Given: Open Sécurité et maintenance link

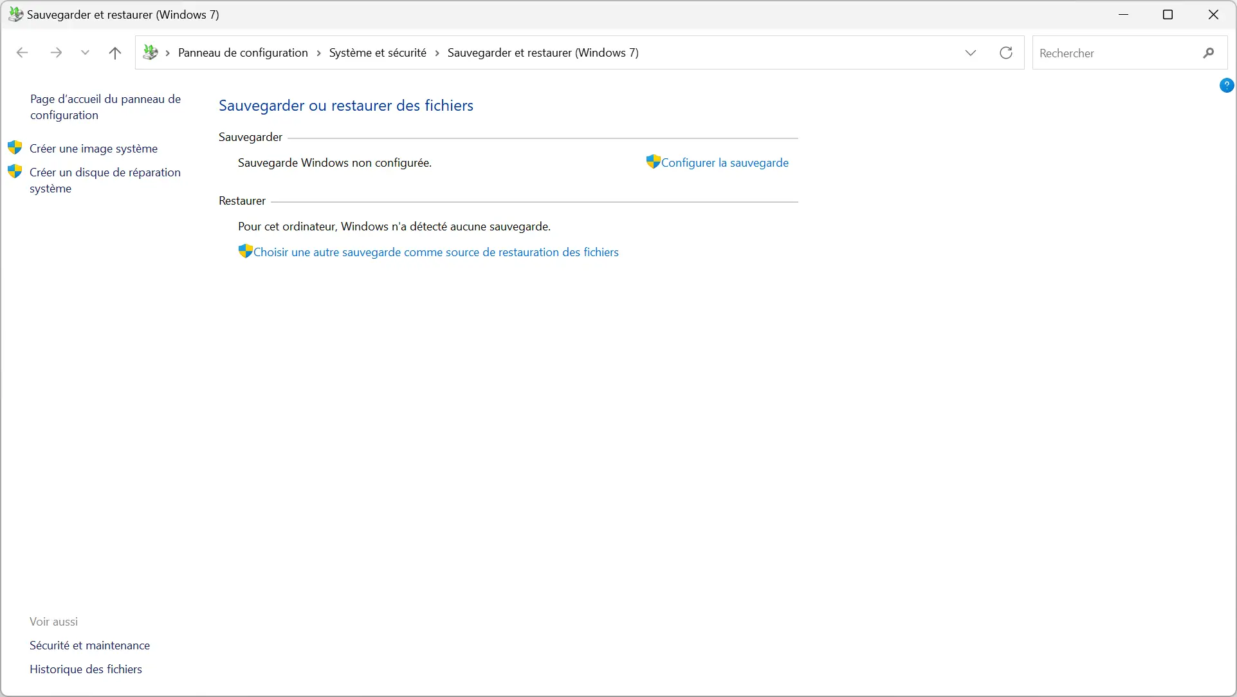Looking at the screenshot, I should click(89, 646).
